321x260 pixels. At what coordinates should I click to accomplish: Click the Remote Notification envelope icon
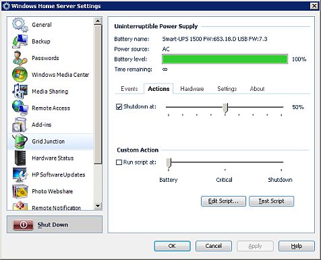click(x=20, y=205)
